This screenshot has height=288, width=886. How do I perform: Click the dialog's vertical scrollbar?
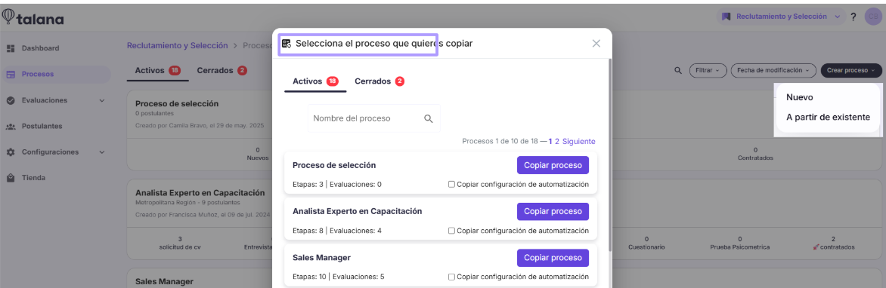point(609,155)
